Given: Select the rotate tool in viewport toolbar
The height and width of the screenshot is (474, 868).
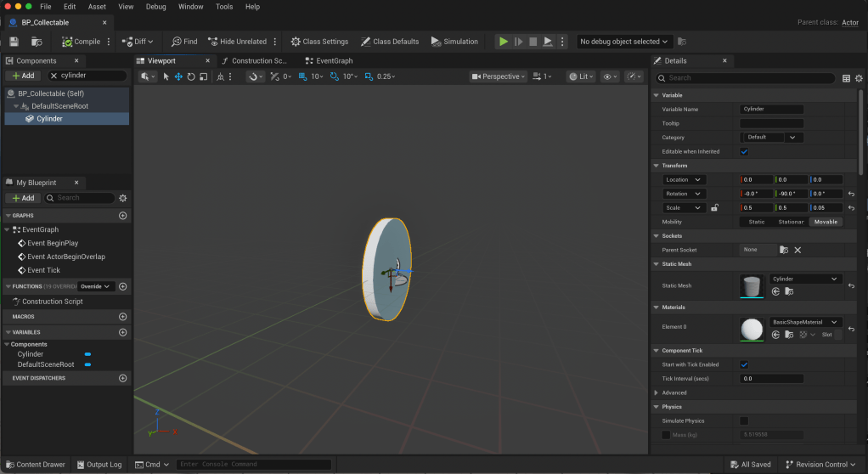Looking at the screenshot, I should (x=191, y=76).
